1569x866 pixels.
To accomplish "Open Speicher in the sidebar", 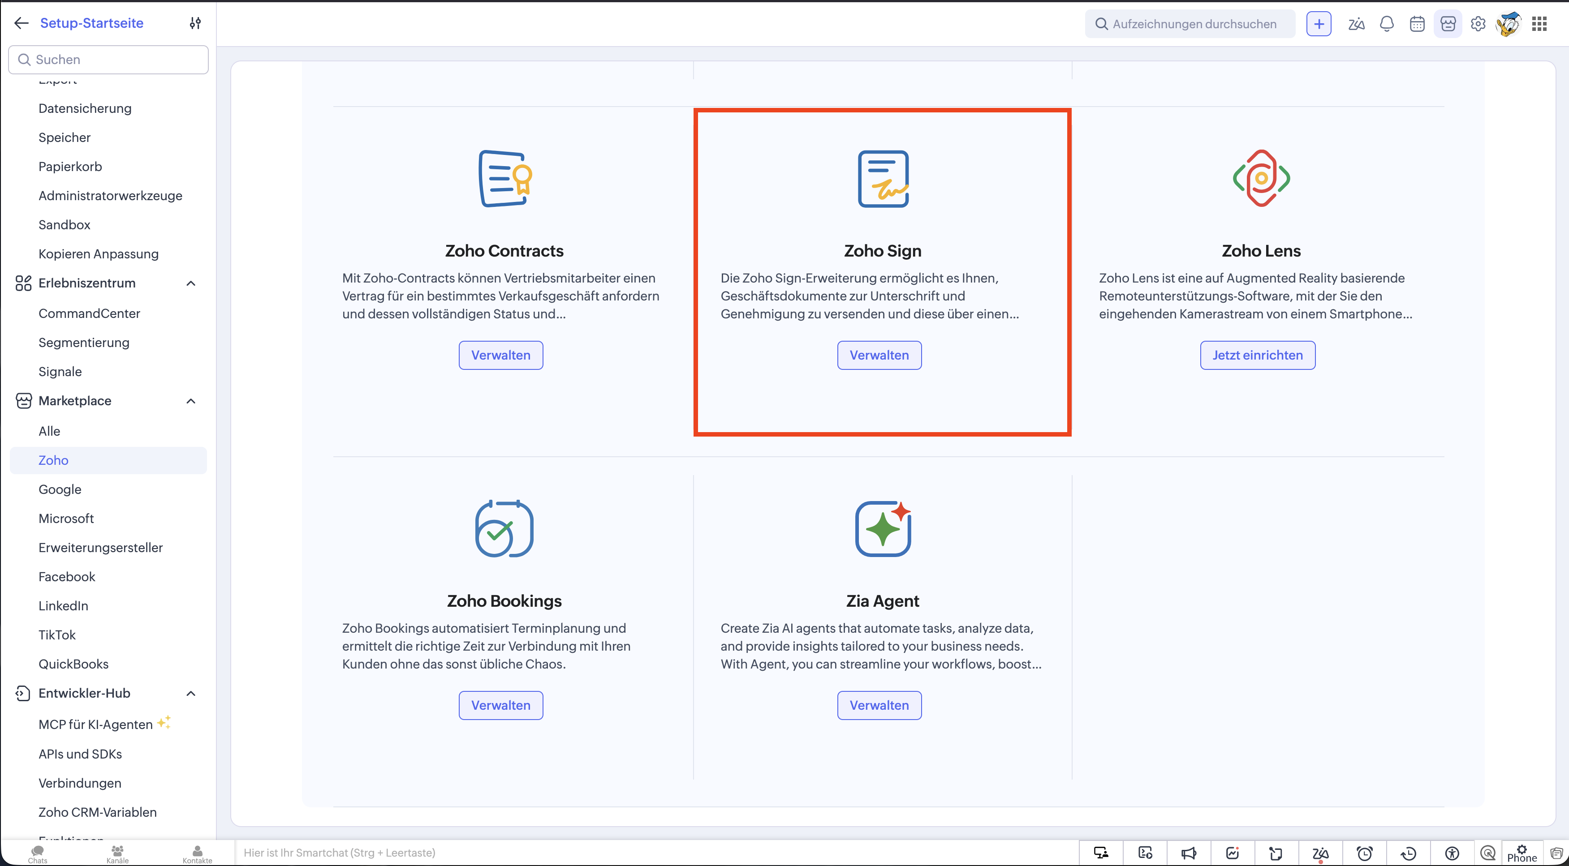I will pos(65,137).
